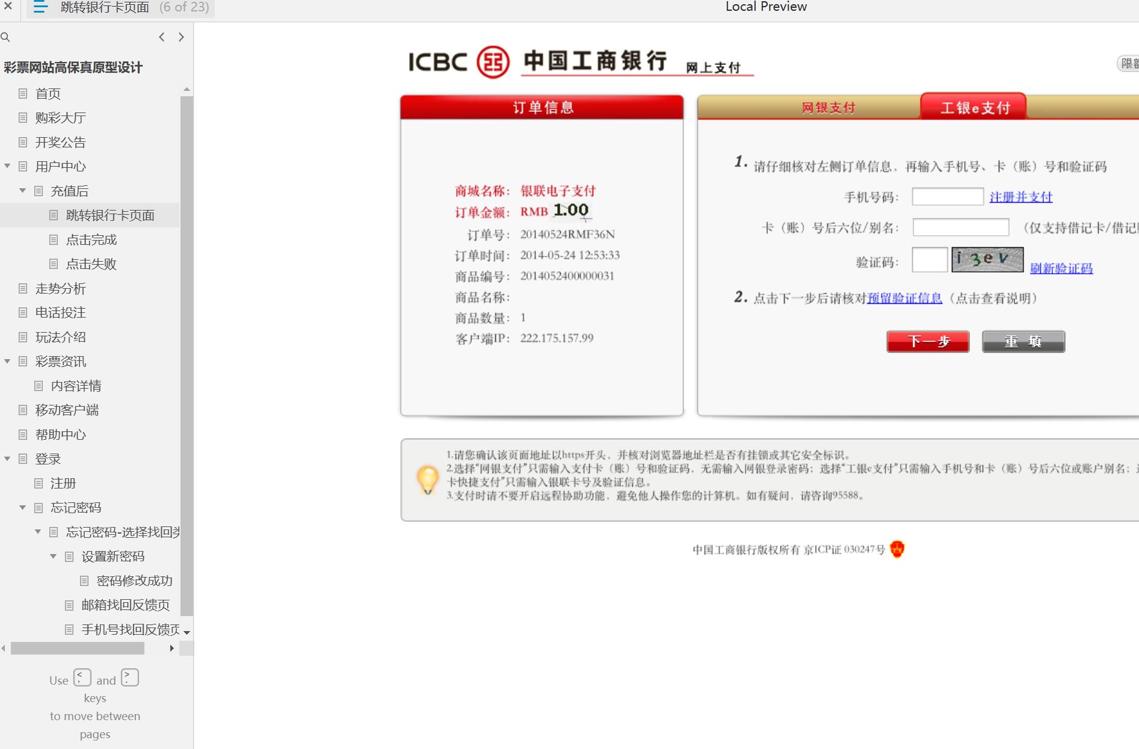
Task: Close the sidebar with the X icon
Action: [x=8, y=7]
